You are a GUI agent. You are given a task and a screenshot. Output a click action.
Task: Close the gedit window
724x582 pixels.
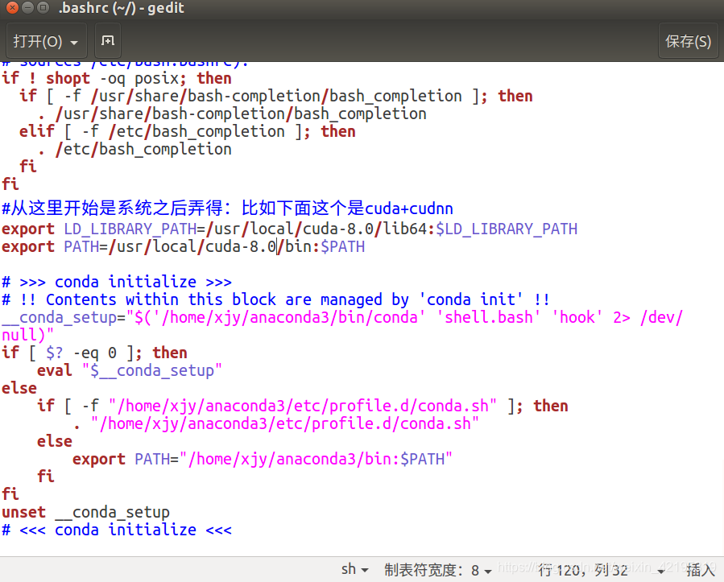(x=12, y=7)
